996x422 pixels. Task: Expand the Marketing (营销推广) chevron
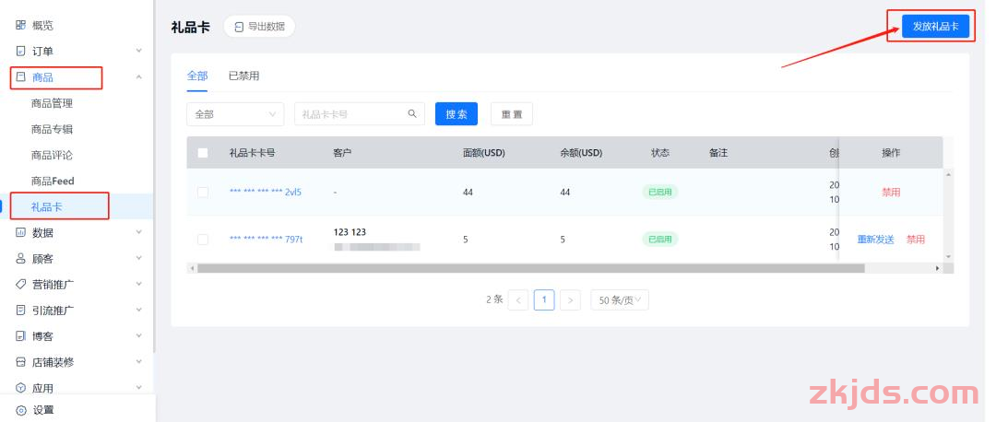[139, 285]
